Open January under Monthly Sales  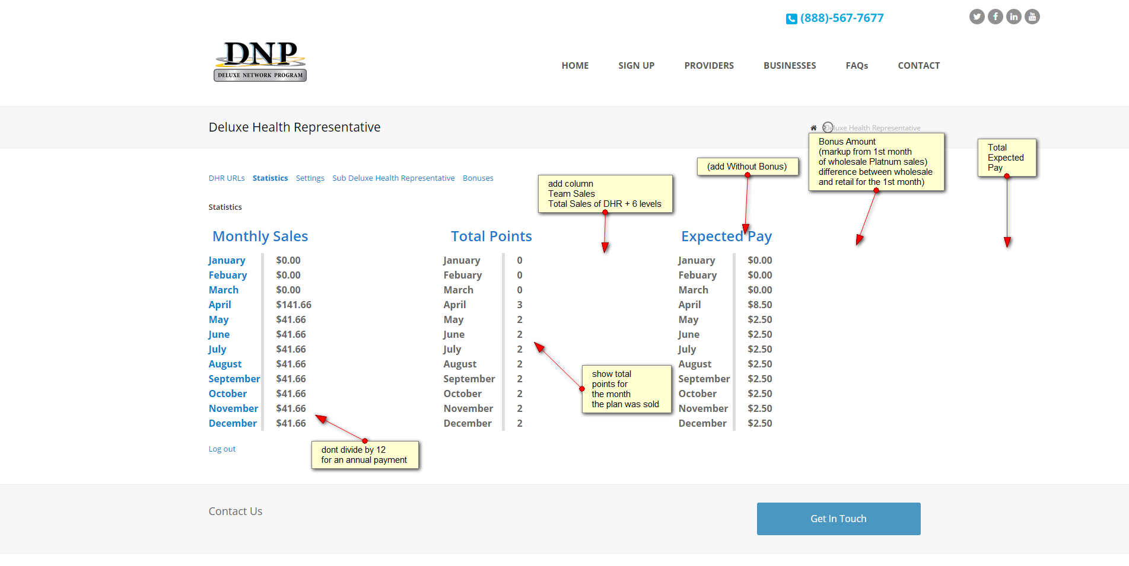click(227, 260)
